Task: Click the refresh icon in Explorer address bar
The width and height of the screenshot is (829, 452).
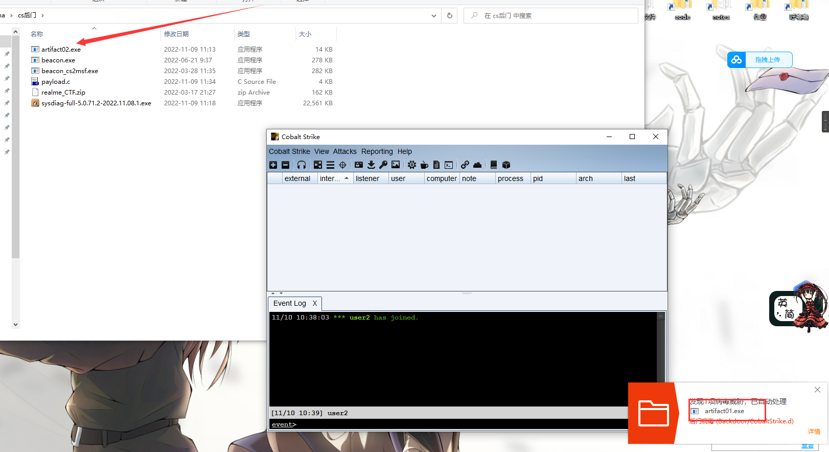Action: [x=450, y=15]
